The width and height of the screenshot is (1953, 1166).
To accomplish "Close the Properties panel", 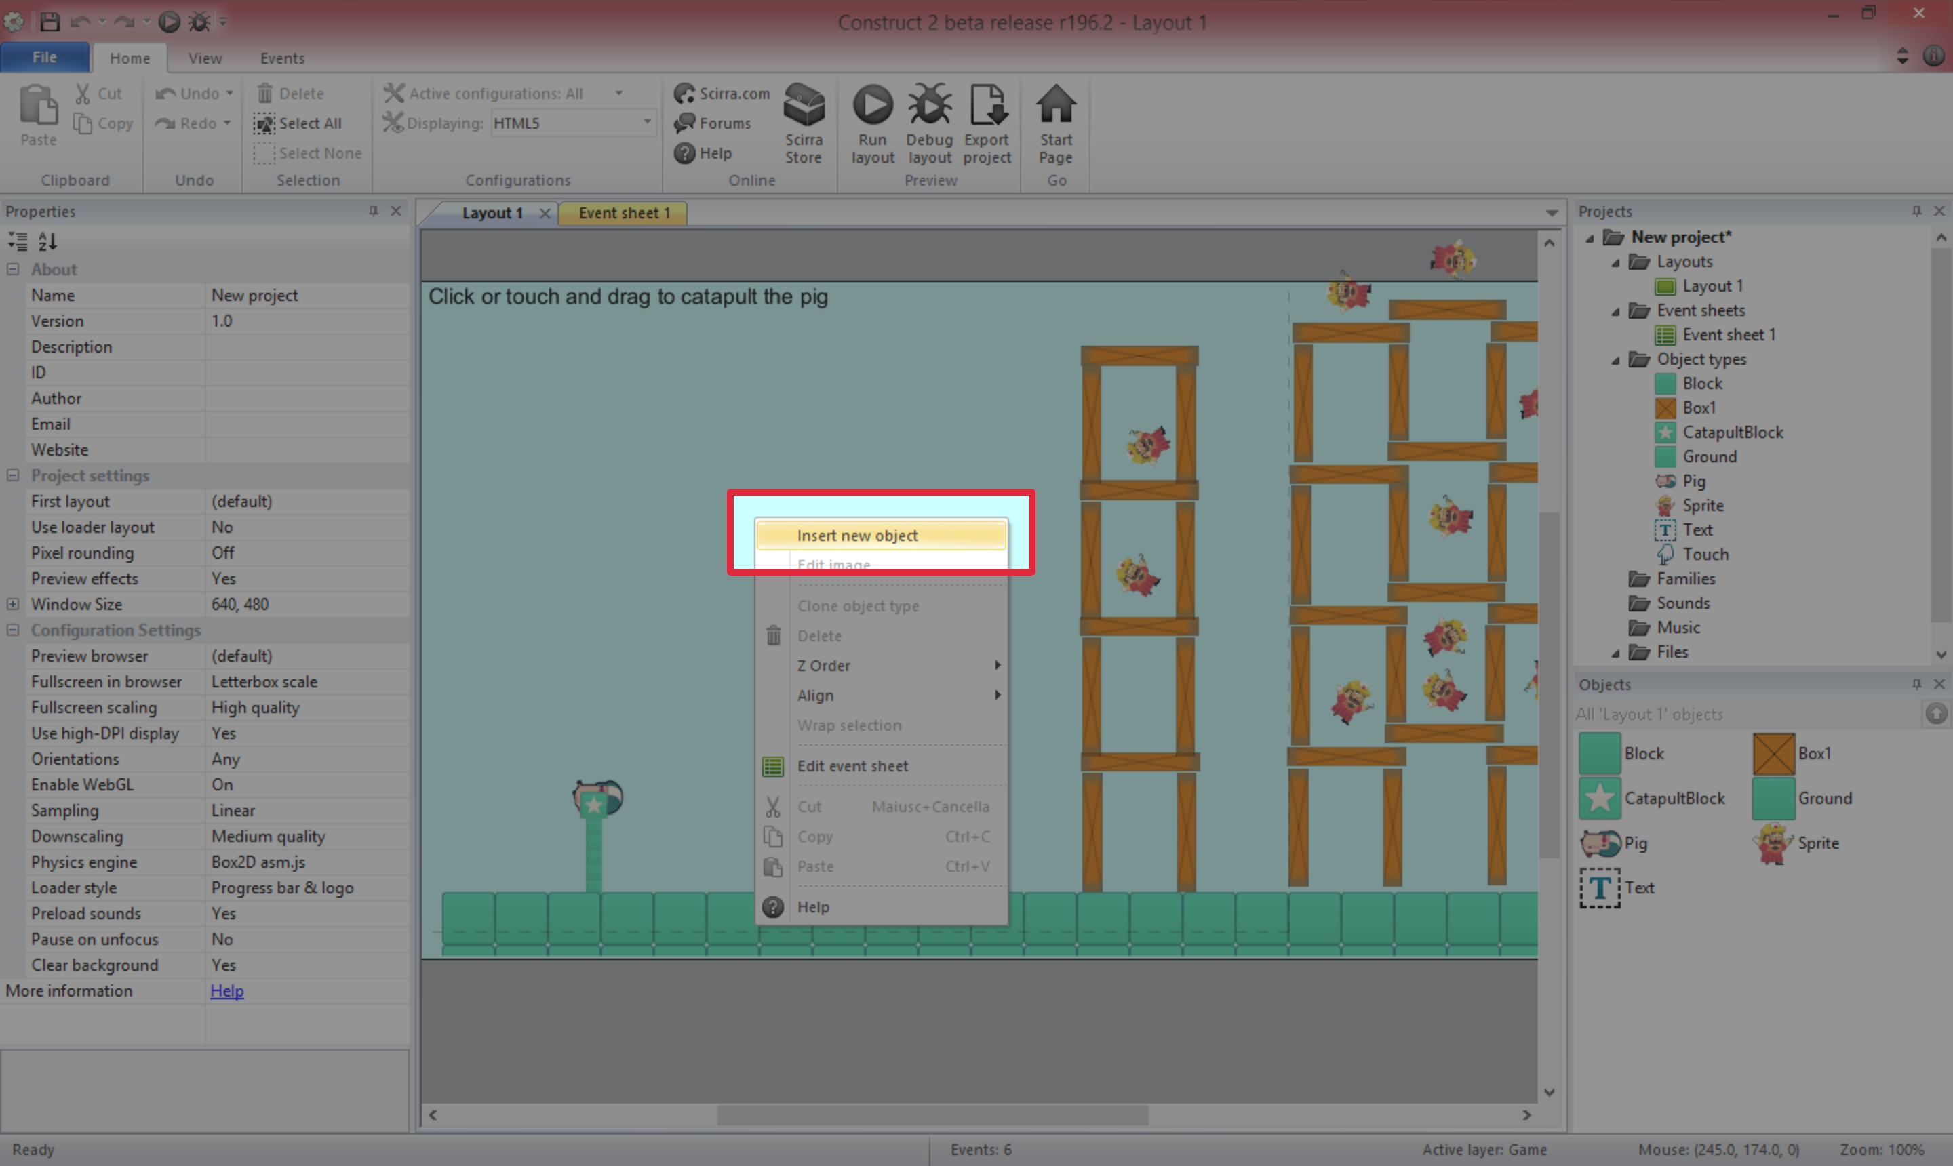I will click(x=396, y=211).
